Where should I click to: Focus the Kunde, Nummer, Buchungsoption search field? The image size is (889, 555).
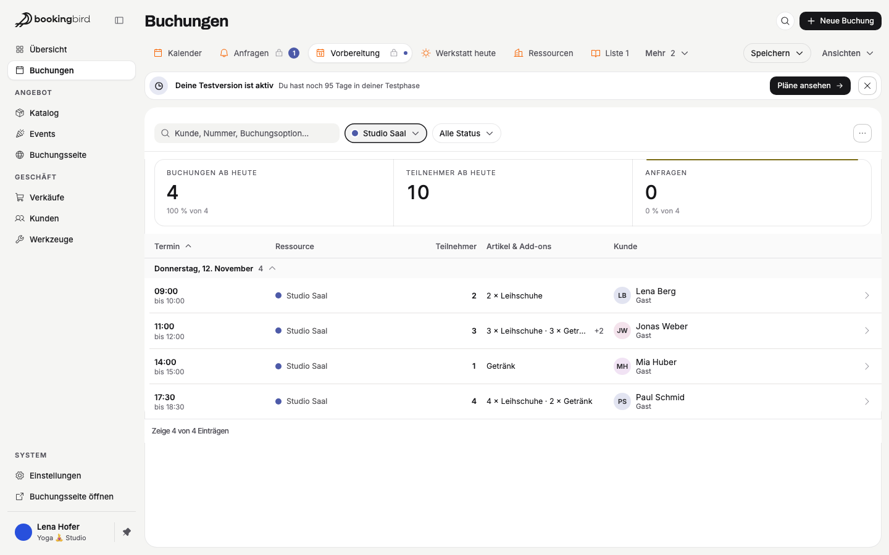click(x=247, y=133)
